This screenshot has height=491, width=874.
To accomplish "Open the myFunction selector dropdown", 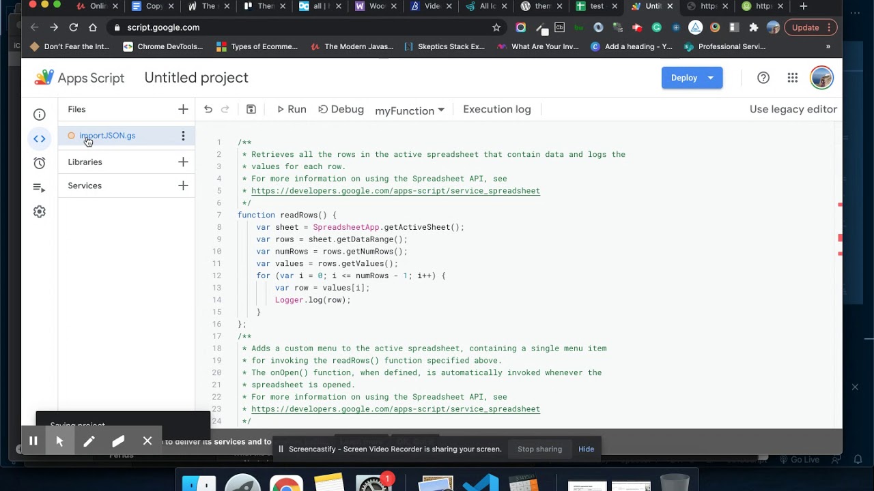I will click(x=409, y=110).
